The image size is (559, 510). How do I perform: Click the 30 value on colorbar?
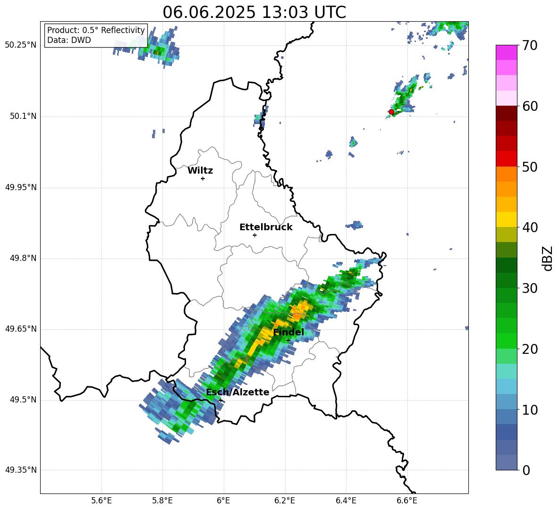pyautogui.click(x=530, y=288)
